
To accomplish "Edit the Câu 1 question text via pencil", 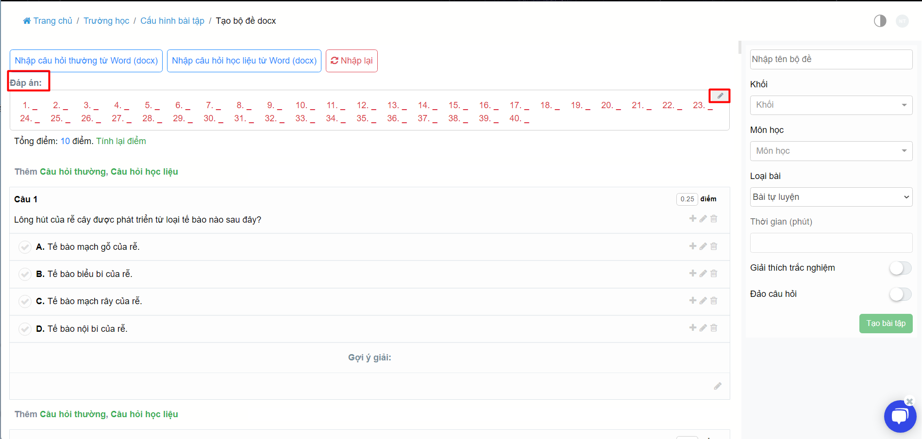I will click(x=703, y=219).
